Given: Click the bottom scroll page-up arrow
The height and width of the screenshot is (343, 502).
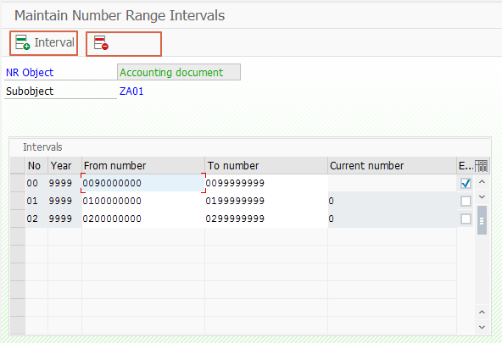Looking at the screenshot, I should [x=482, y=312].
